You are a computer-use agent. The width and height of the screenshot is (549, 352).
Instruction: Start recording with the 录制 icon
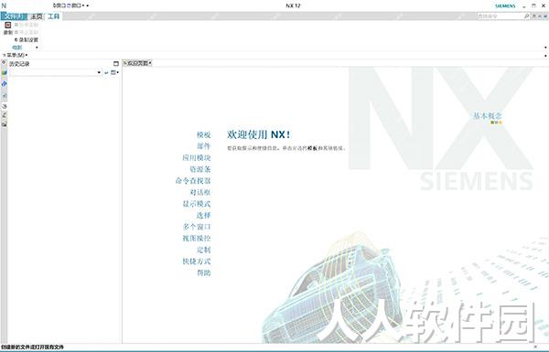tap(7, 26)
